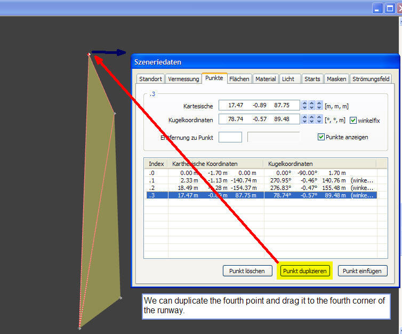The width and height of the screenshot is (402, 334).
Task: Click the Kartesische coordinates input field
Action: (x=259, y=105)
